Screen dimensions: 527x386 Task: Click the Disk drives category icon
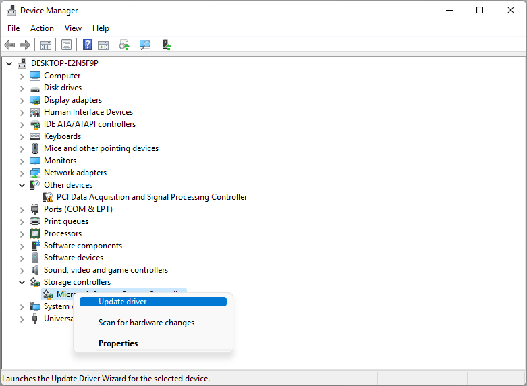(x=35, y=88)
